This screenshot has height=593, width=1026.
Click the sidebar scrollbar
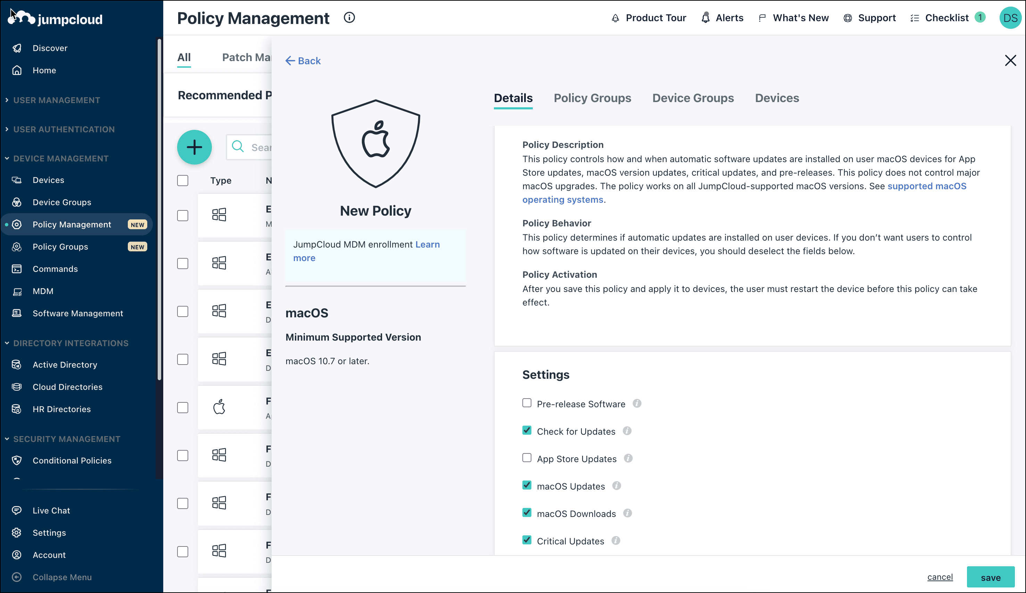[x=160, y=210]
